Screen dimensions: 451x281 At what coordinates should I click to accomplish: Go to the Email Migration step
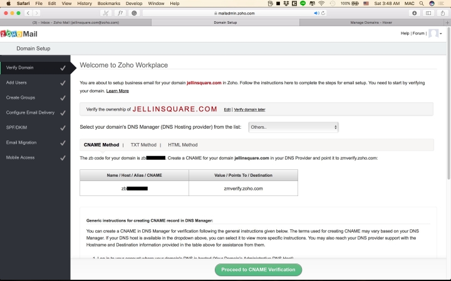tap(35, 142)
